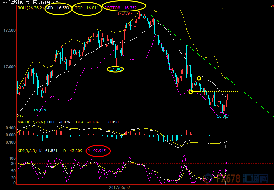Image resolution: width=274 pixels, height=190 pixels.
Task: Click the 17.500 price axis label
Action: [x=9, y=30]
